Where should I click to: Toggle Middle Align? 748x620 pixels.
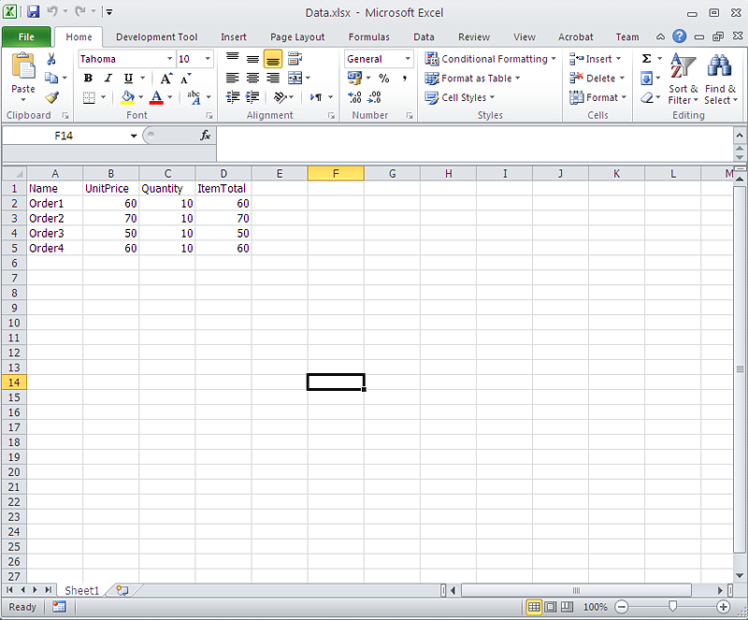[x=252, y=59]
